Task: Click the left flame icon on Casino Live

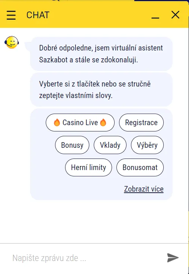Action: [57, 123]
